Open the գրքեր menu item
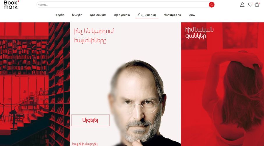This screenshot has width=264, height=146. pyautogui.click(x=60, y=15)
